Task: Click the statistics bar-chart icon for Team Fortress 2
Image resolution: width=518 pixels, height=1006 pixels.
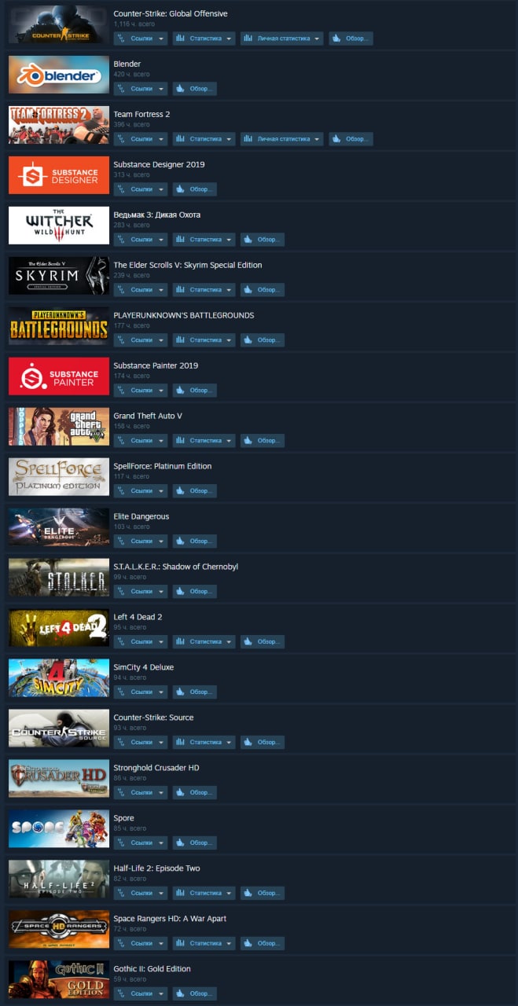Action: coord(180,139)
